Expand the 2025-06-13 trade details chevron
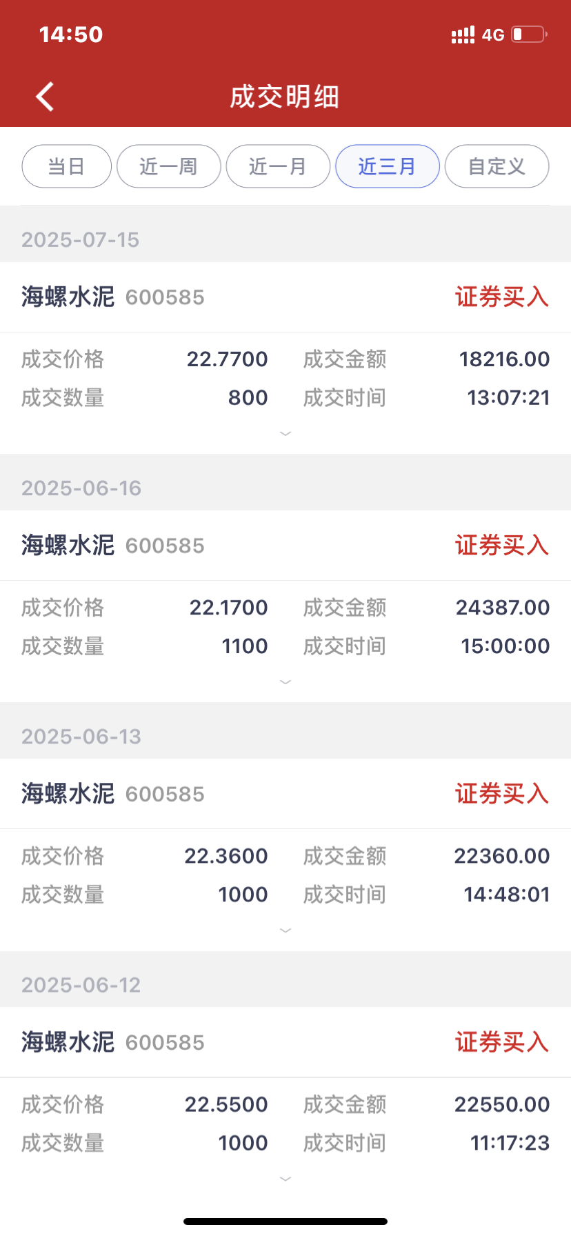The image size is (571, 1236). coord(285,930)
